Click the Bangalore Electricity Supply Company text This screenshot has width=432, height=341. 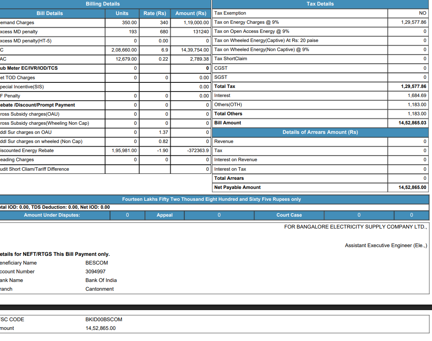pos(355,227)
